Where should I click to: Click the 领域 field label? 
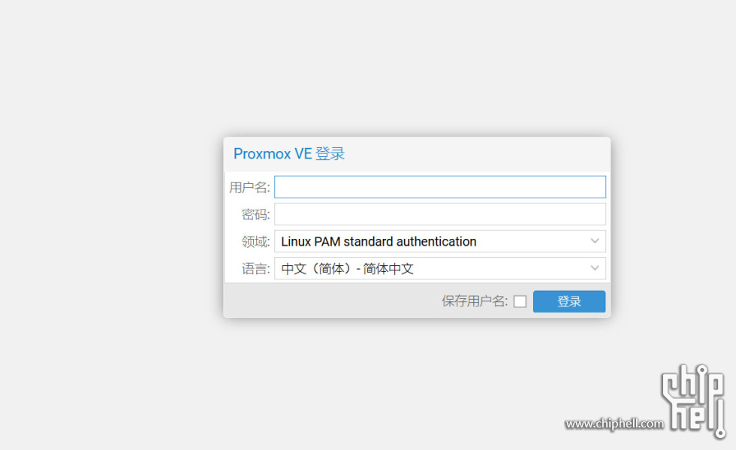click(x=256, y=241)
